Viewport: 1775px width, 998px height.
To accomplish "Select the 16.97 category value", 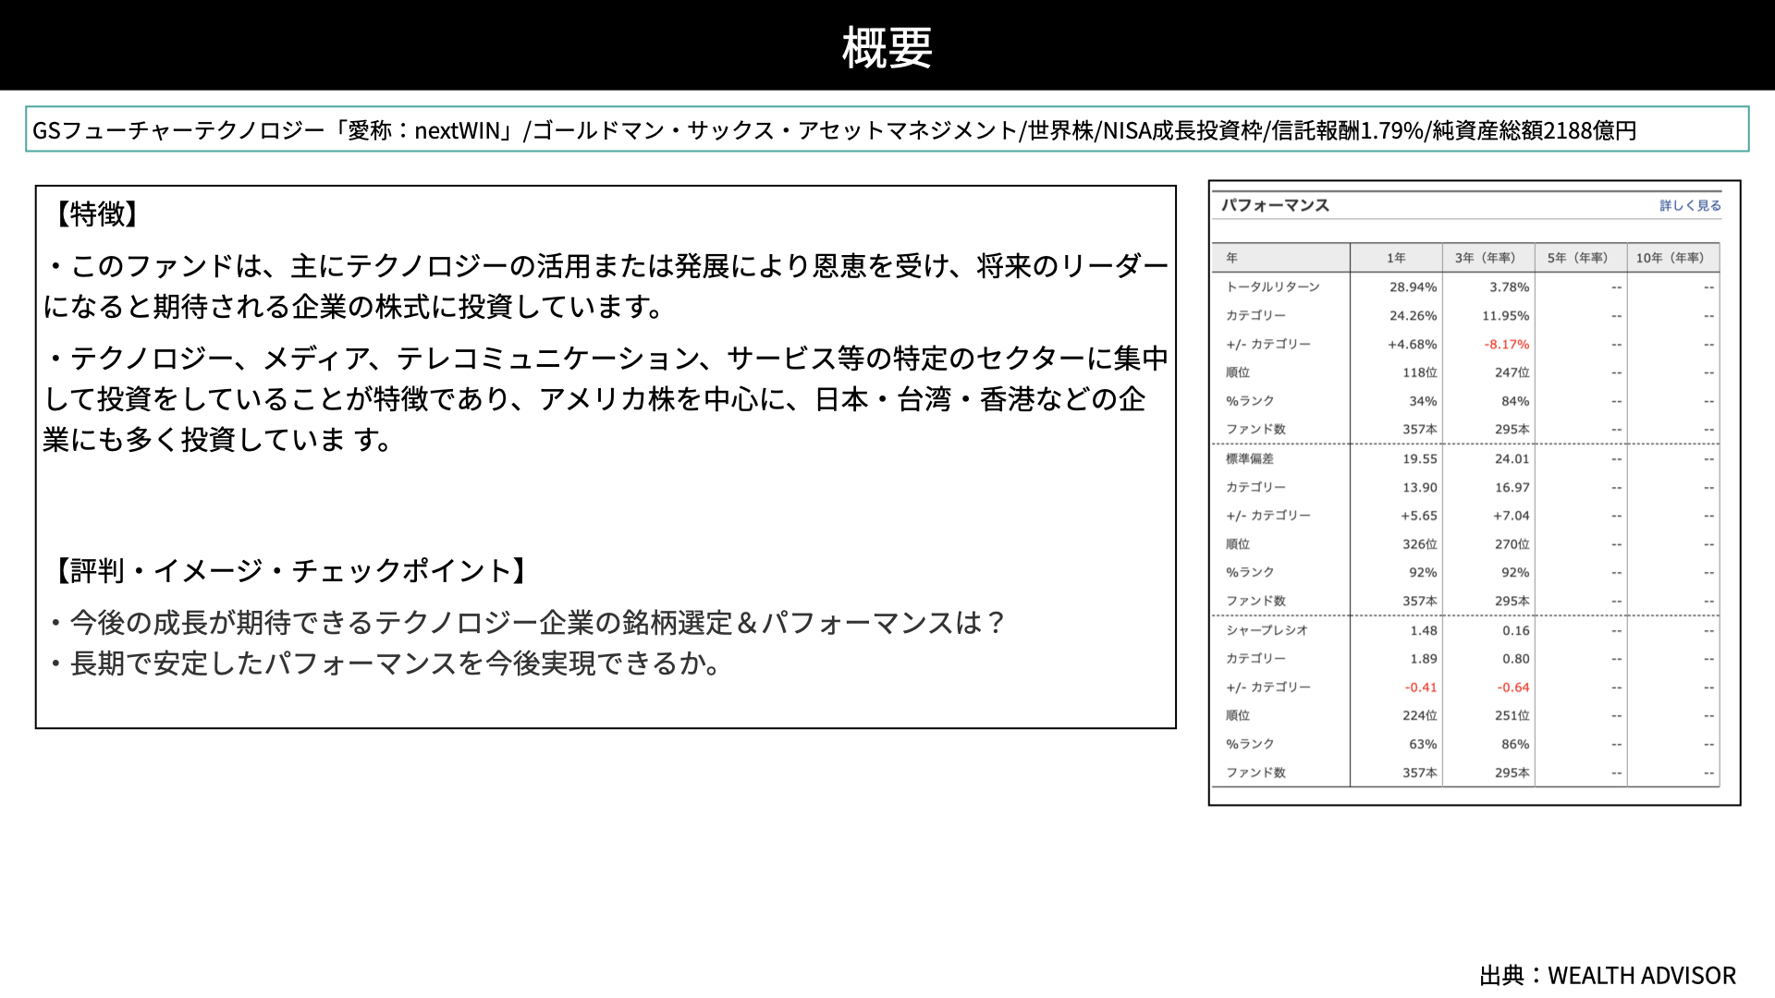I will 1512,488.
